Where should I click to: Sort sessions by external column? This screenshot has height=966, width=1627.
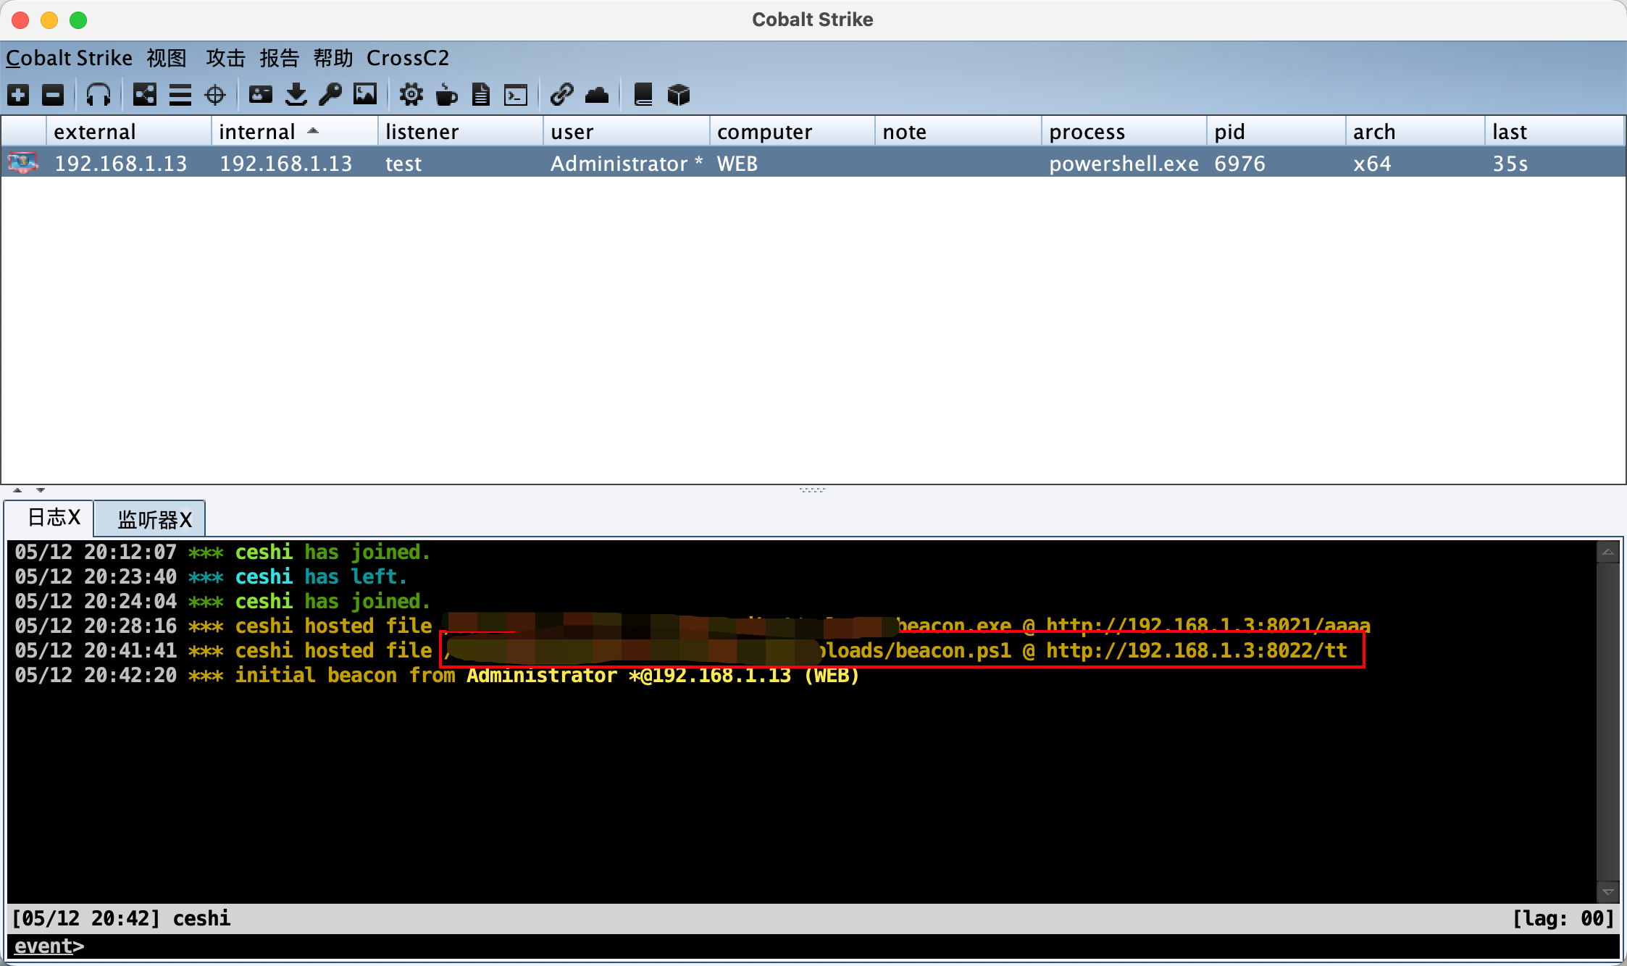129,132
